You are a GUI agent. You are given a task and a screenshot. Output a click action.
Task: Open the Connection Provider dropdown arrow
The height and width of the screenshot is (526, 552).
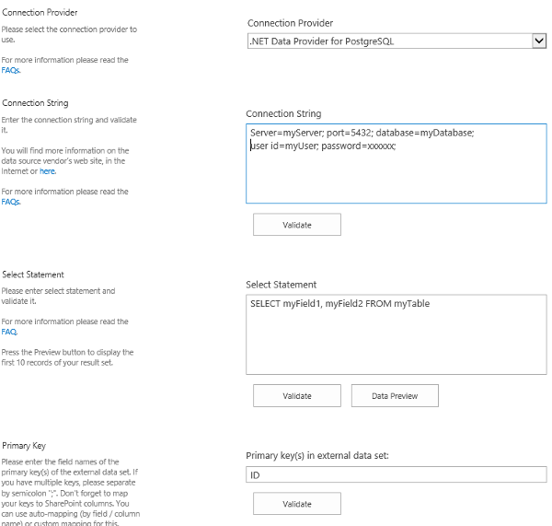point(539,41)
